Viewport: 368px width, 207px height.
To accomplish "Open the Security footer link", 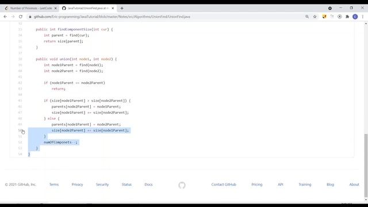I will [x=102, y=185].
